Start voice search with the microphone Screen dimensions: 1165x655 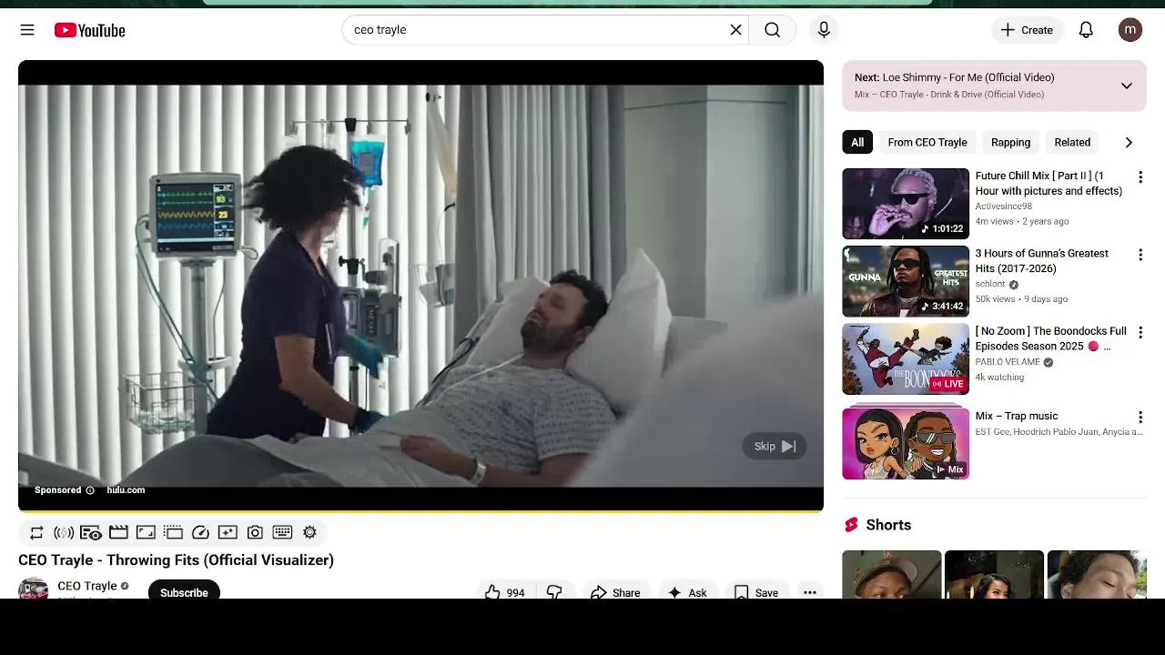[824, 30]
